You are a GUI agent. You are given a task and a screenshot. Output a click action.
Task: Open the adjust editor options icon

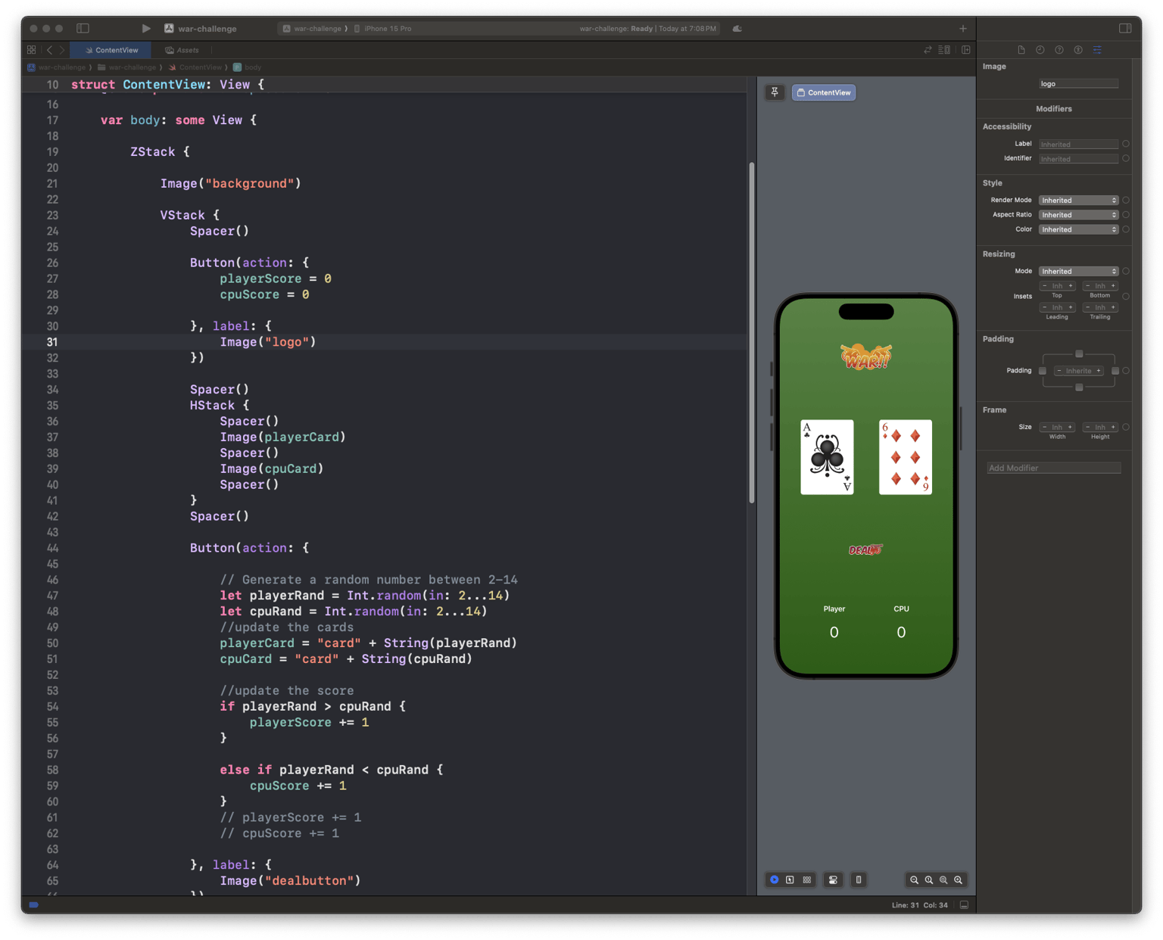click(x=944, y=50)
